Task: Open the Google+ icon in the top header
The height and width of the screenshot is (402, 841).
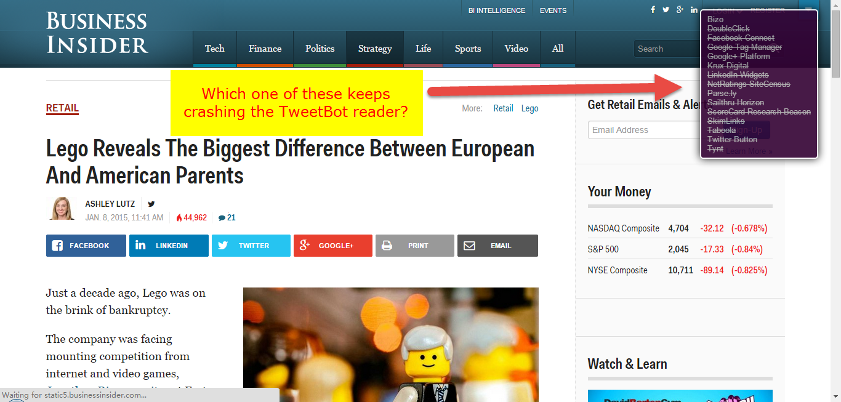Action: tap(680, 10)
